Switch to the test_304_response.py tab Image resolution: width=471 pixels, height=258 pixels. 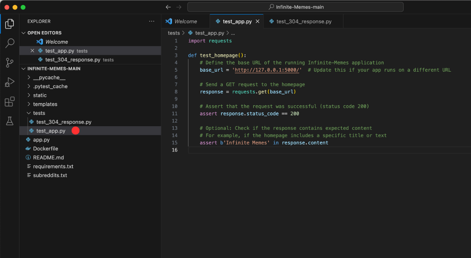click(303, 21)
